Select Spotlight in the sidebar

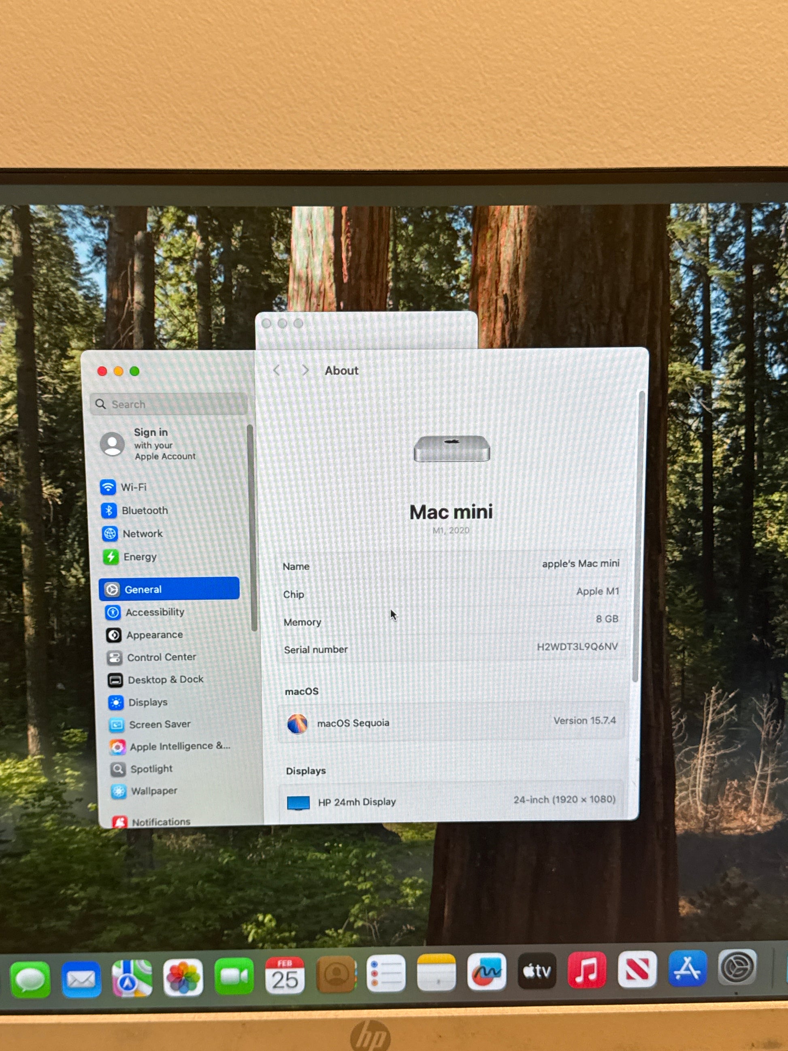[x=151, y=769]
